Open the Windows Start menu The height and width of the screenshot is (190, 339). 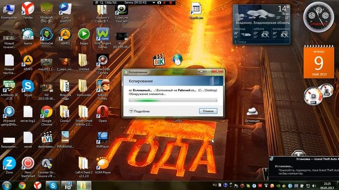tap(6, 185)
